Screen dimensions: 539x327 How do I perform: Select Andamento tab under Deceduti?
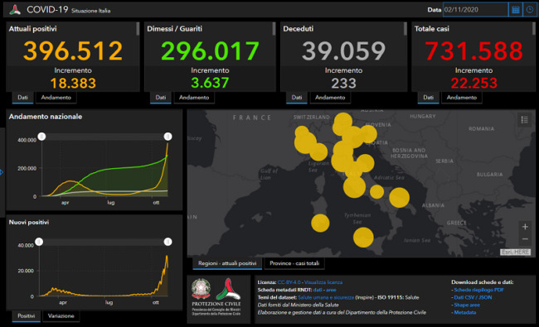[x=330, y=98]
